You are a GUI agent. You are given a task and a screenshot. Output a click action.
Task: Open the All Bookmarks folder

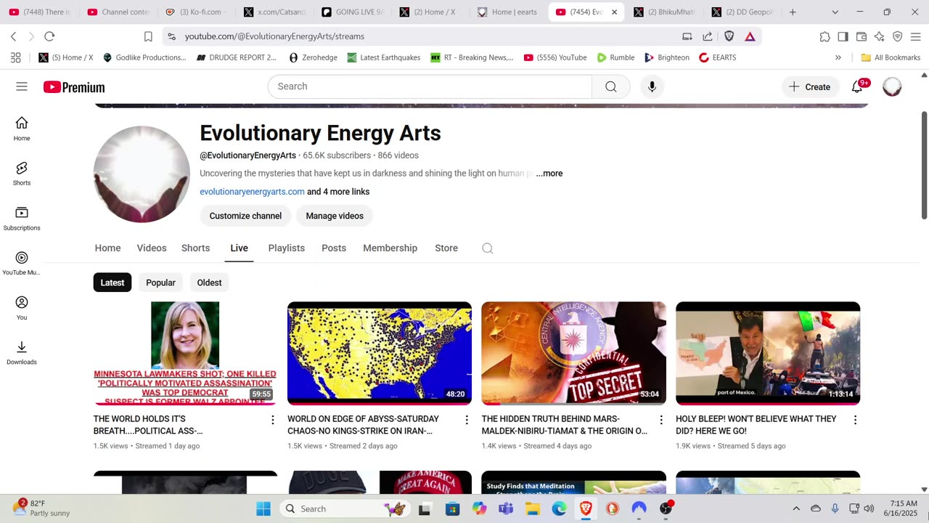click(891, 57)
